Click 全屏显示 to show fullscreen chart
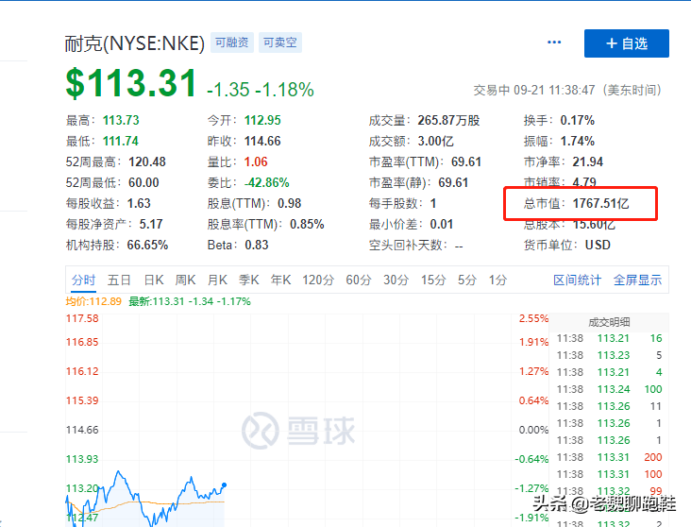This screenshot has width=691, height=527. pos(638,280)
